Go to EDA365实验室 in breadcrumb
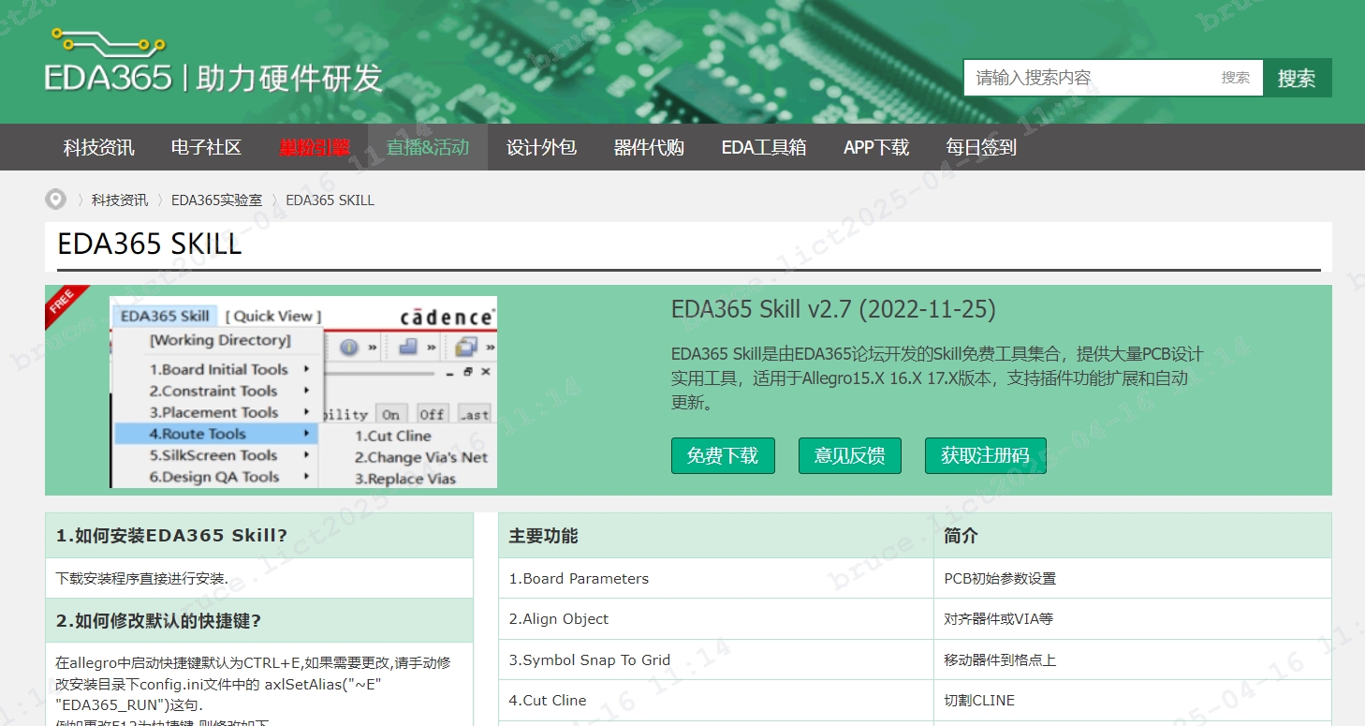 pos(216,200)
